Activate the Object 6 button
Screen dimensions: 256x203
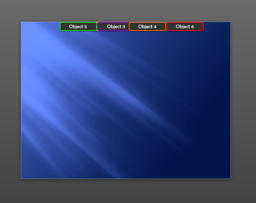(185, 26)
